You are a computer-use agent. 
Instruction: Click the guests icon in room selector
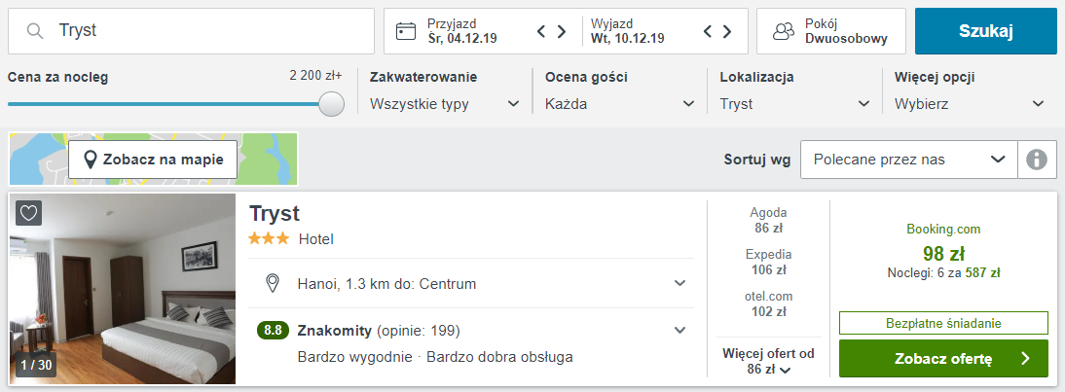[x=785, y=31]
